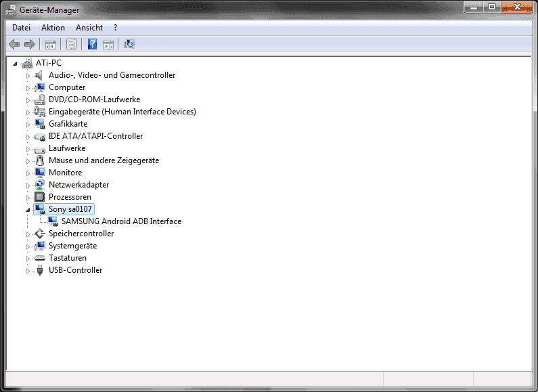
Task: Click the ATi-PC computer icon
Action: 27,63
